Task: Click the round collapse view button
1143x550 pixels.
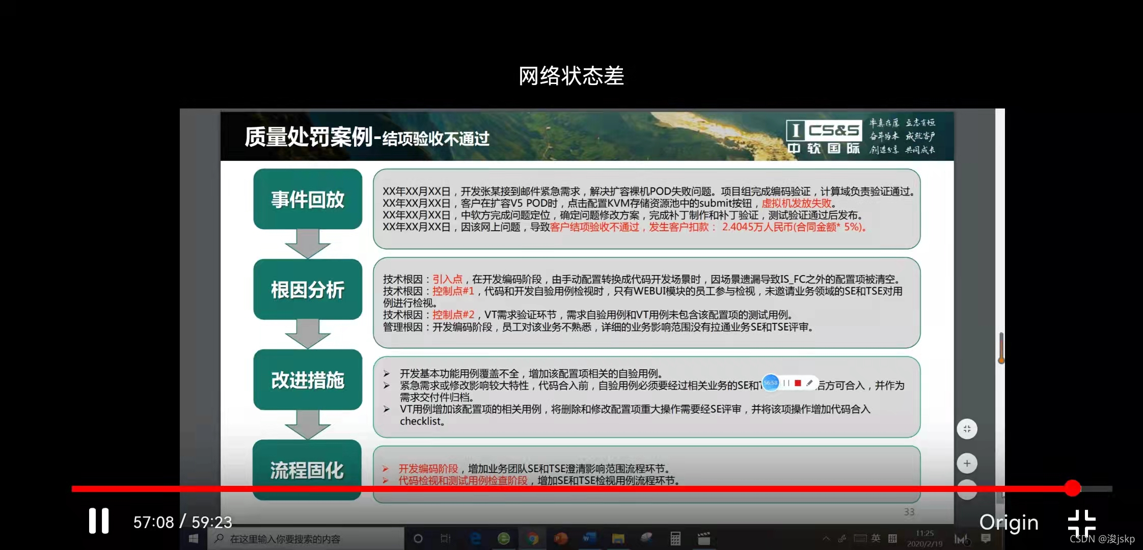Action: coord(967,429)
